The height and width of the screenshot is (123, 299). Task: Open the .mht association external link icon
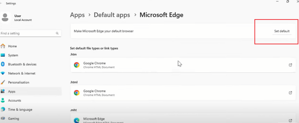290,121
